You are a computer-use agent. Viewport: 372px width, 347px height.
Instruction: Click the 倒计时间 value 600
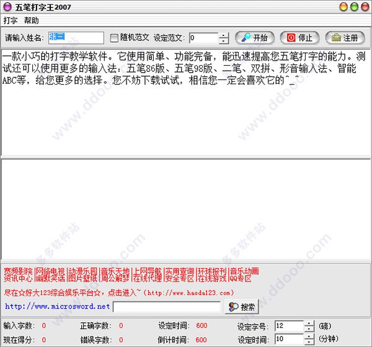[201, 340]
